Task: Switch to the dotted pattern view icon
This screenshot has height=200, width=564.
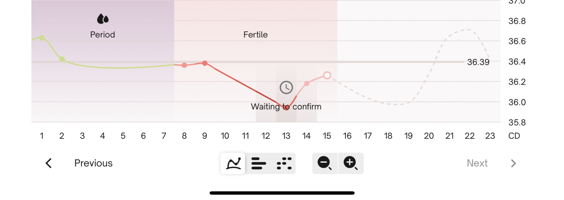Action: (x=284, y=163)
